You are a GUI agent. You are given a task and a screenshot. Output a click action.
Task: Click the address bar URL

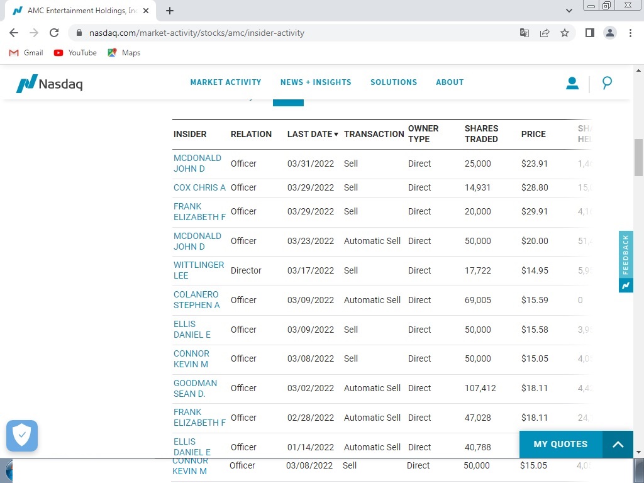point(196,33)
